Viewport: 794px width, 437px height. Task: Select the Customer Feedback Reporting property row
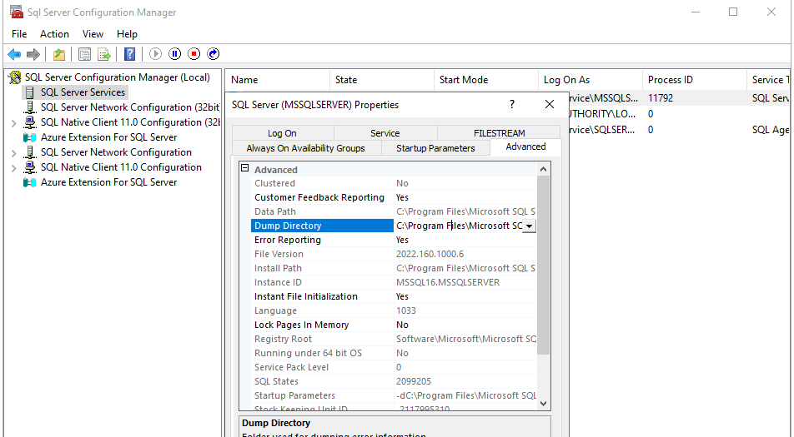click(394, 197)
